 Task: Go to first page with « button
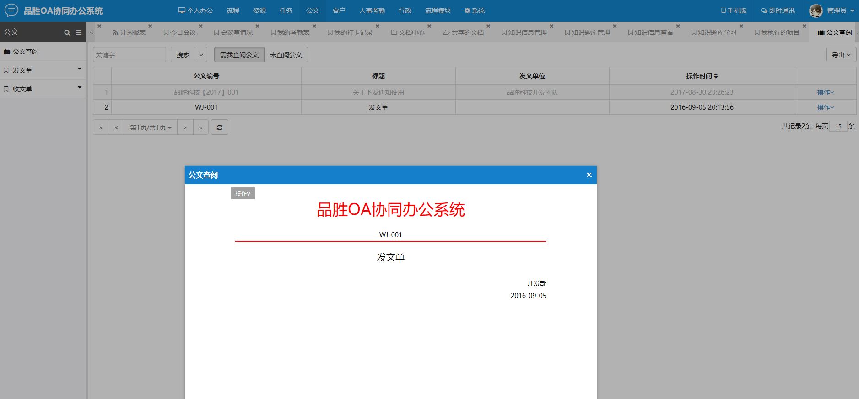pyautogui.click(x=101, y=128)
